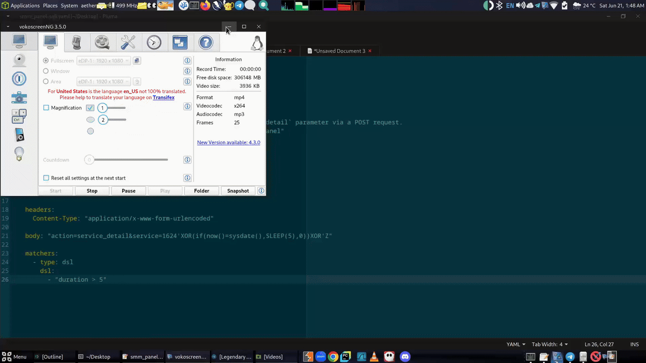Image resolution: width=646 pixels, height=363 pixels.
Task: Click the Countdown slider handle
Action: pyautogui.click(x=89, y=160)
